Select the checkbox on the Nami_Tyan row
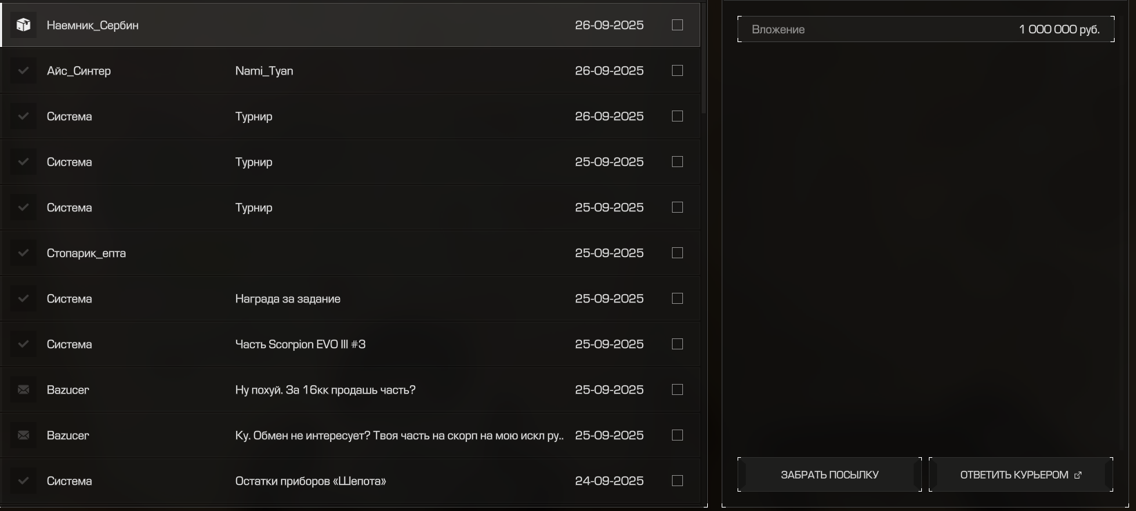 pyautogui.click(x=677, y=70)
